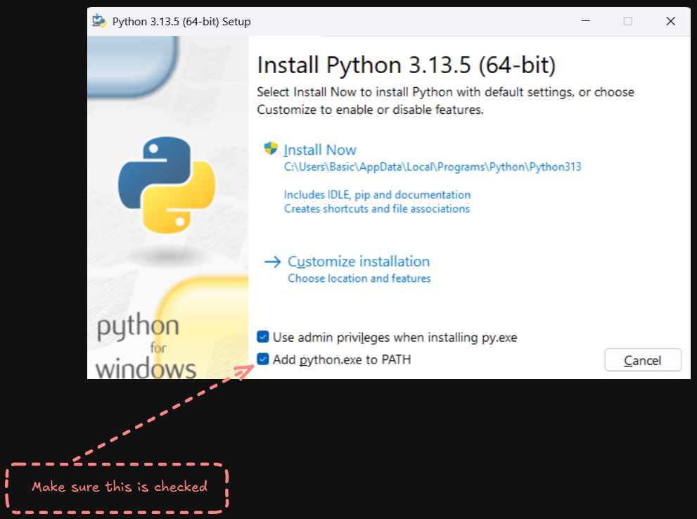This screenshot has width=697, height=519.
Task: Click the shield icon beside Install Now
Action: pyautogui.click(x=271, y=148)
